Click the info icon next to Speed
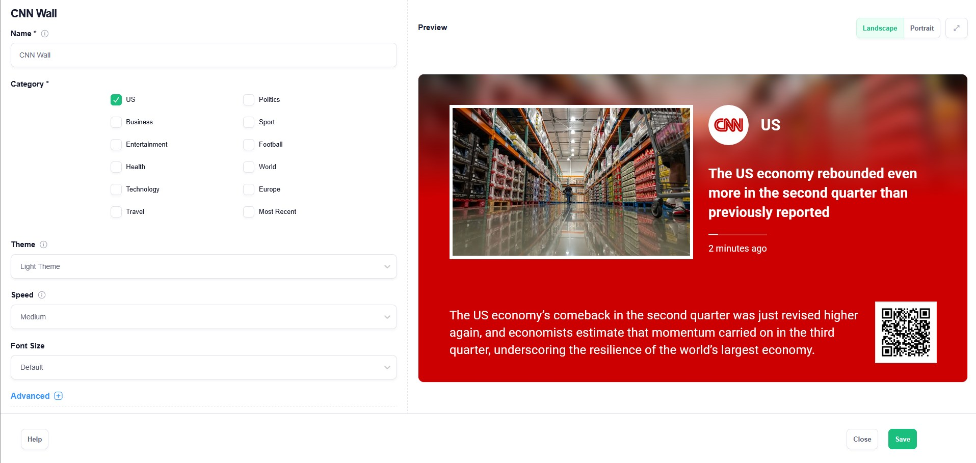The width and height of the screenshot is (976, 463). click(x=42, y=295)
